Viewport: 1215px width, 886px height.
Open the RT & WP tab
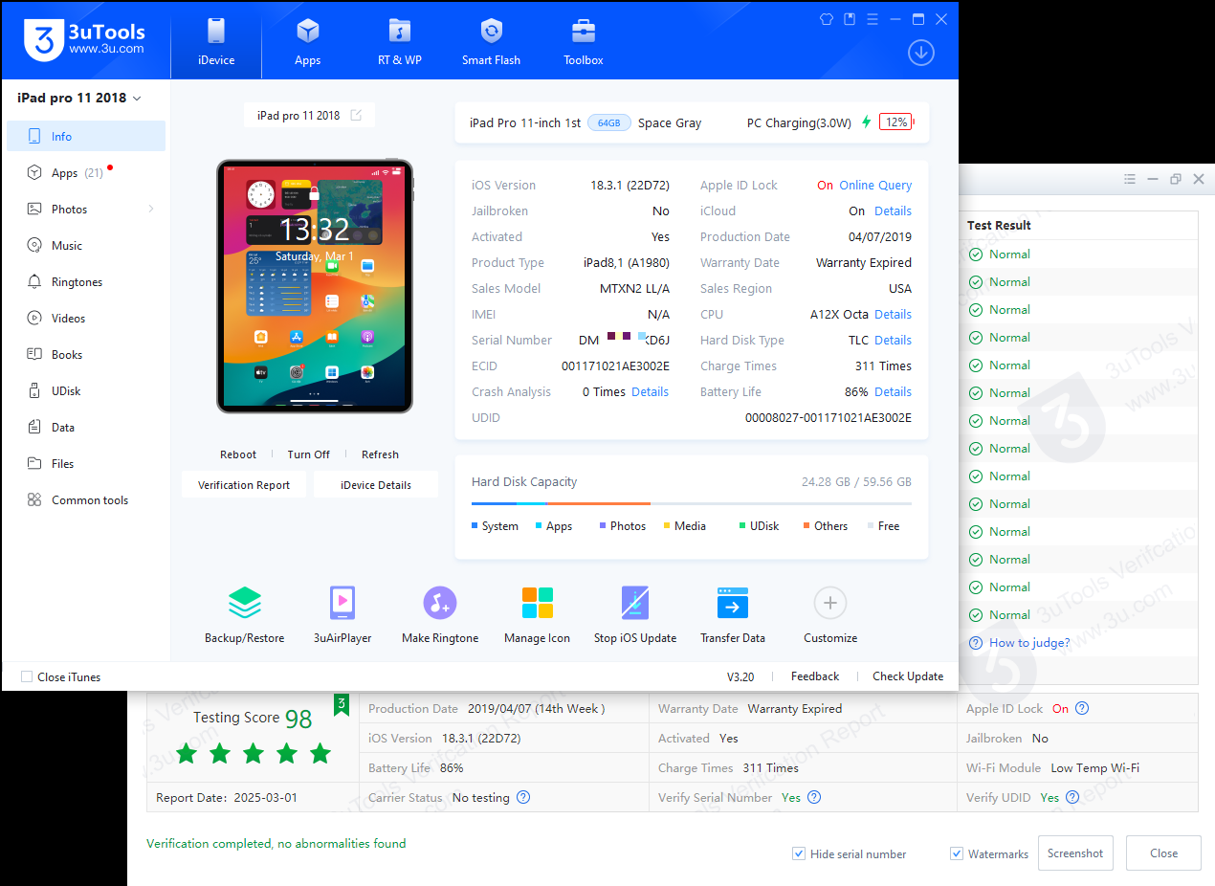(x=400, y=41)
